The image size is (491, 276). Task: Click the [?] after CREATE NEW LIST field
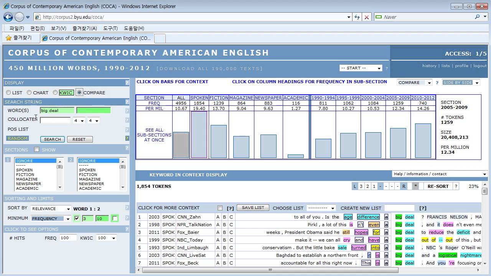[423, 208]
